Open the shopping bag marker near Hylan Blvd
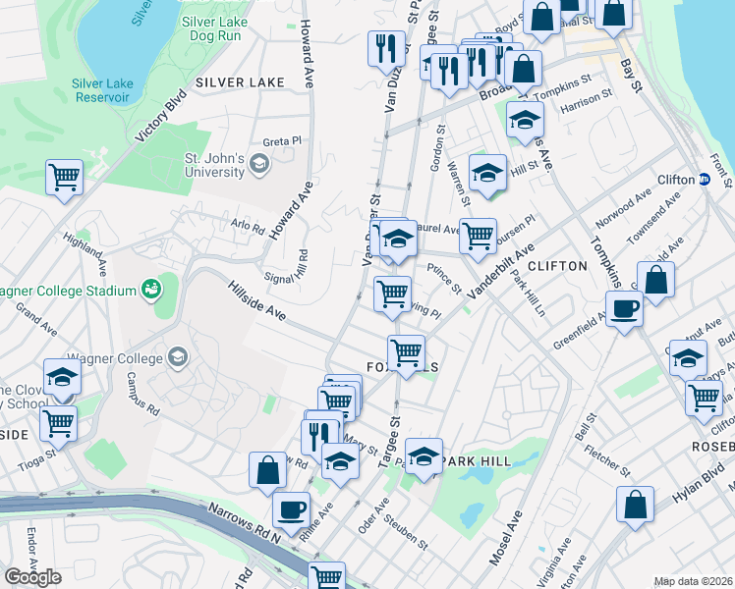This screenshot has height=589, width=735. pos(635,508)
